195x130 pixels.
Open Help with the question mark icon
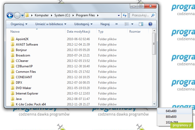150,24
